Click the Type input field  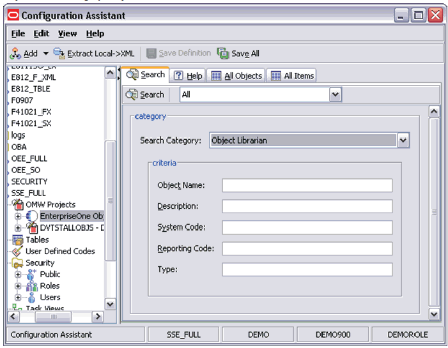tap(307, 269)
